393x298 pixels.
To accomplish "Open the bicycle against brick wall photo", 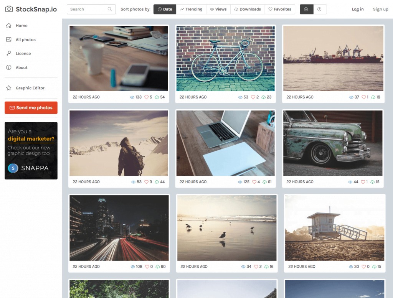I will coord(226,58).
